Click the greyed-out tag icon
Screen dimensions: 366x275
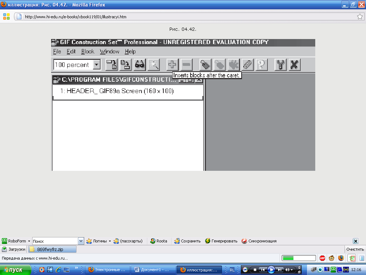(219, 64)
